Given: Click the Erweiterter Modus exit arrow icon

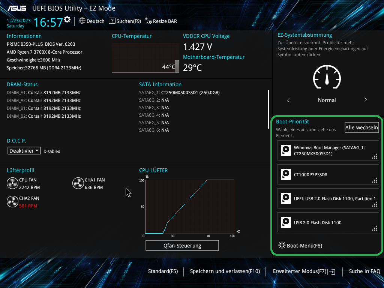Looking at the screenshot, I should [332, 271].
